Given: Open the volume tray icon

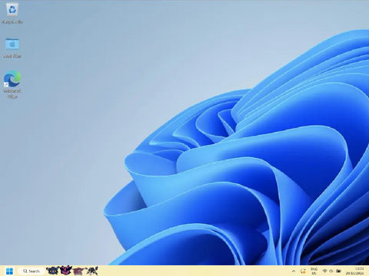Looking at the screenshot, I should pos(331,271).
